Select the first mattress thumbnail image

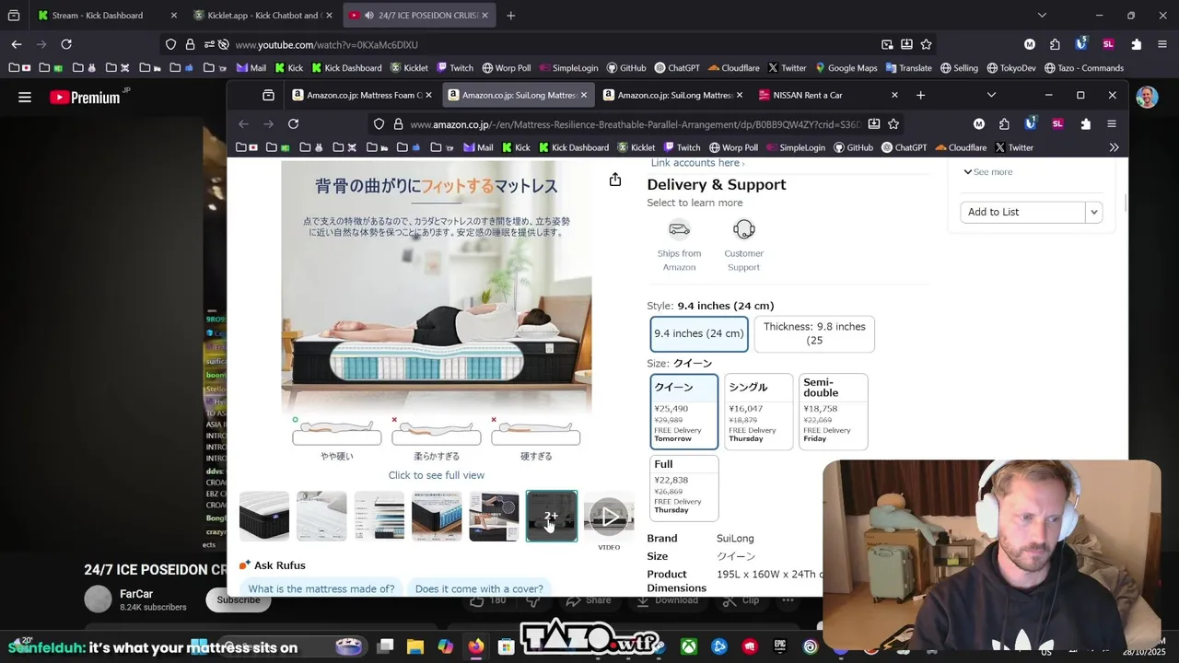[x=264, y=516]
